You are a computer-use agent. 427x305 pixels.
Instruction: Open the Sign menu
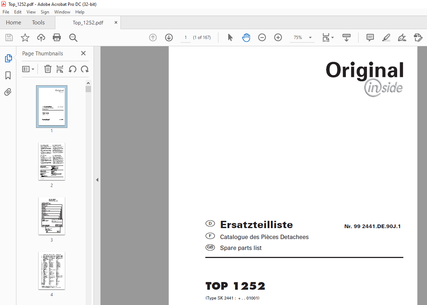[45, 12]
